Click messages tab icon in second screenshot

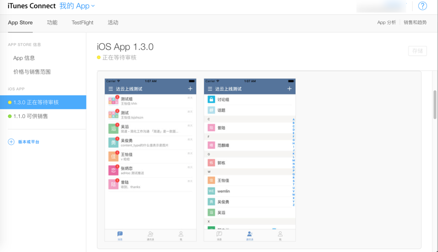[220, 235]
